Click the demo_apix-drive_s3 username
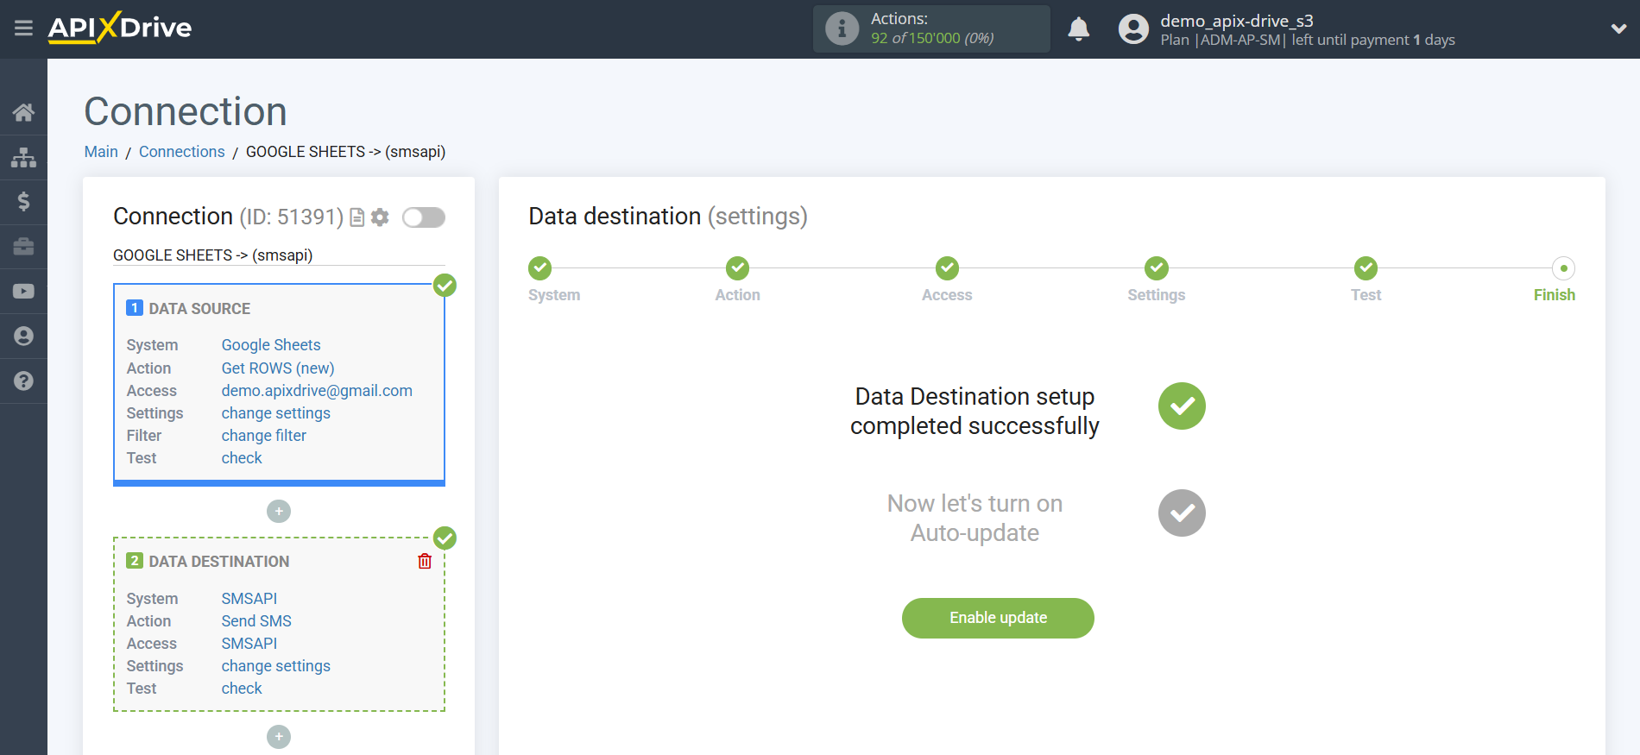 1237,21
